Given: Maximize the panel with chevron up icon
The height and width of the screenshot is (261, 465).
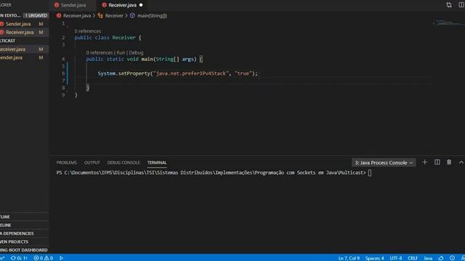Looking at the screenshot, I should [x=461, y=162].
